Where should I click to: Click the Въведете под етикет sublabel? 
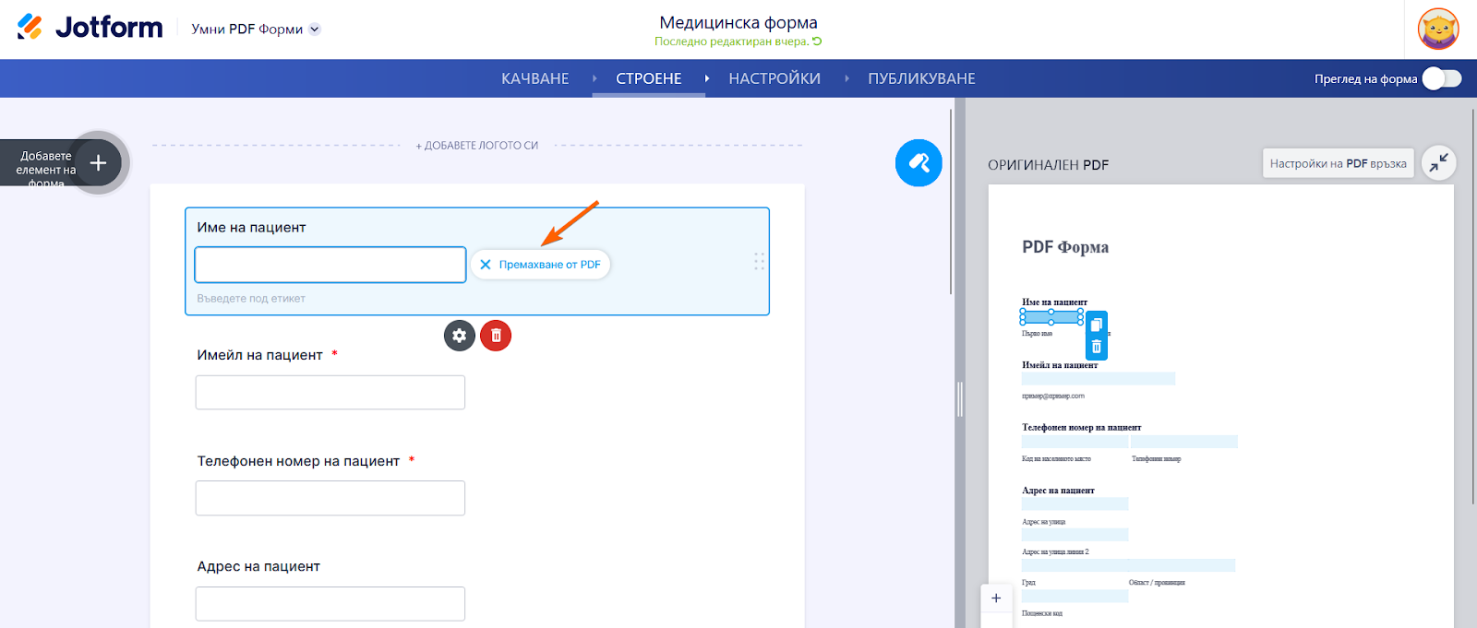(251, 299)
